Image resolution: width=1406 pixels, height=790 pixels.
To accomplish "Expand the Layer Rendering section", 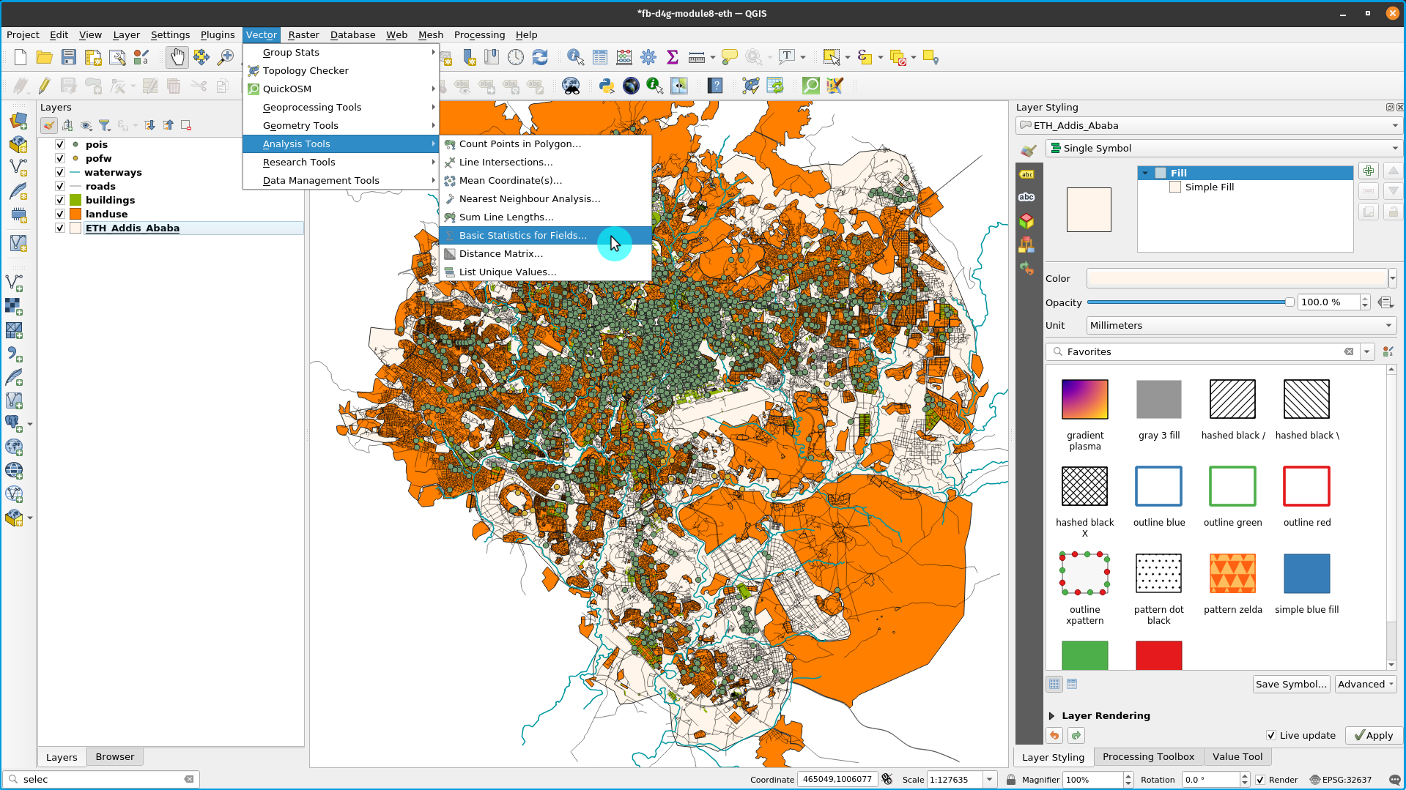I will tap(1051, 716).
